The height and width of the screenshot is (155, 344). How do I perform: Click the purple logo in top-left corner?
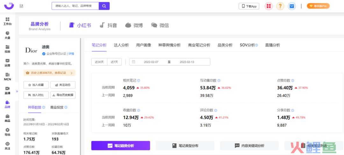point(9,6)
